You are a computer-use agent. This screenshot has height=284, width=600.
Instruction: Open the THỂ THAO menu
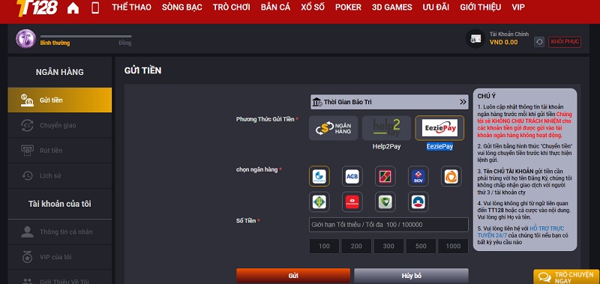tap(131, 7)
